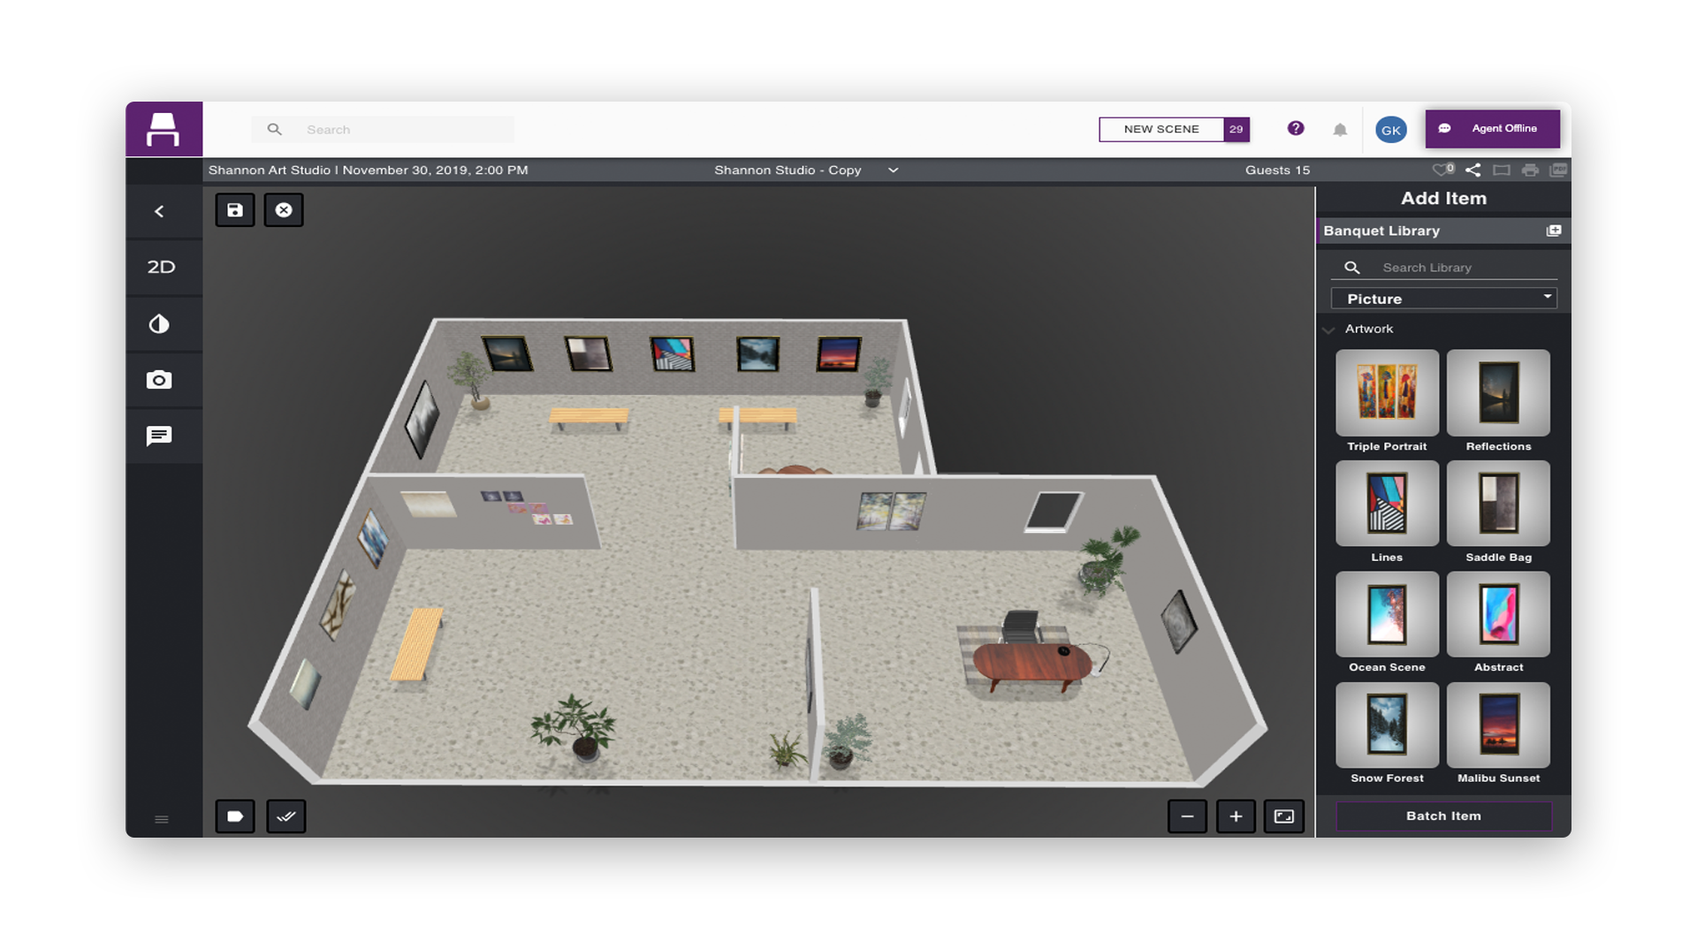The width and height of the screenshot is (1697, 941).
Task: Click the 29 scene count badge
Action: (1237, 129)
